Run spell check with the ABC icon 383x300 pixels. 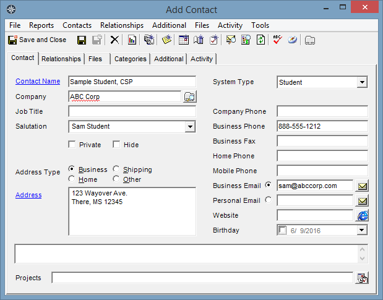click(x=277, y=40)
